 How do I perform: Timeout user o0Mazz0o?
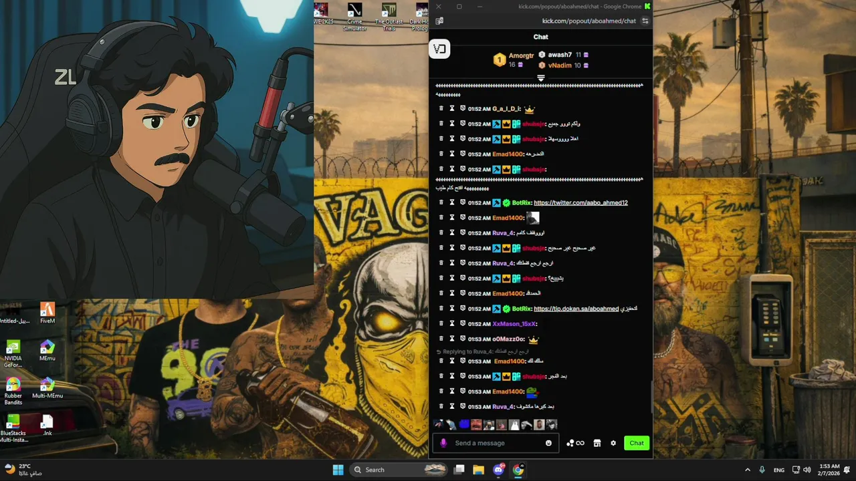[451, 339]
